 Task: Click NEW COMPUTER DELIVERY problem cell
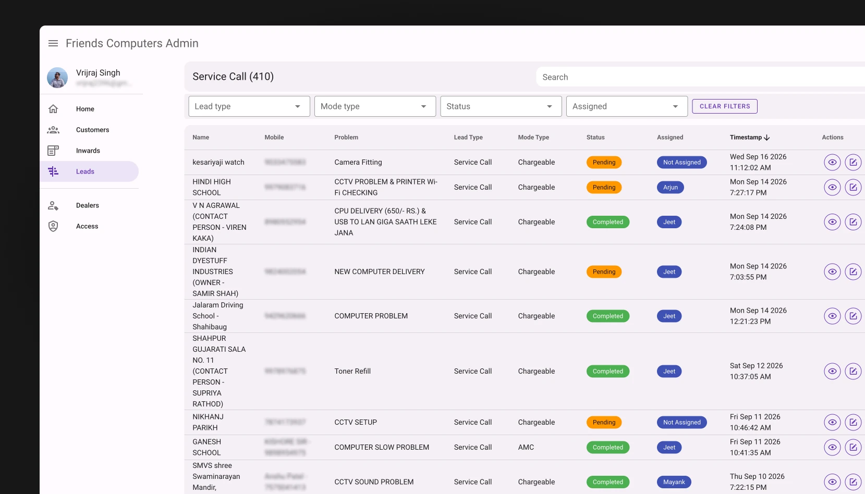point(380,271)
